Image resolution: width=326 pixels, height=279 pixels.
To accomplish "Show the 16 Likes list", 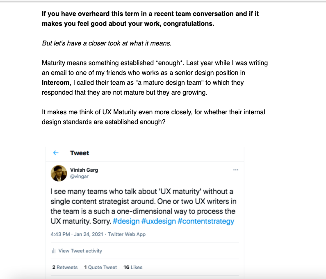I will coord(133,267).
